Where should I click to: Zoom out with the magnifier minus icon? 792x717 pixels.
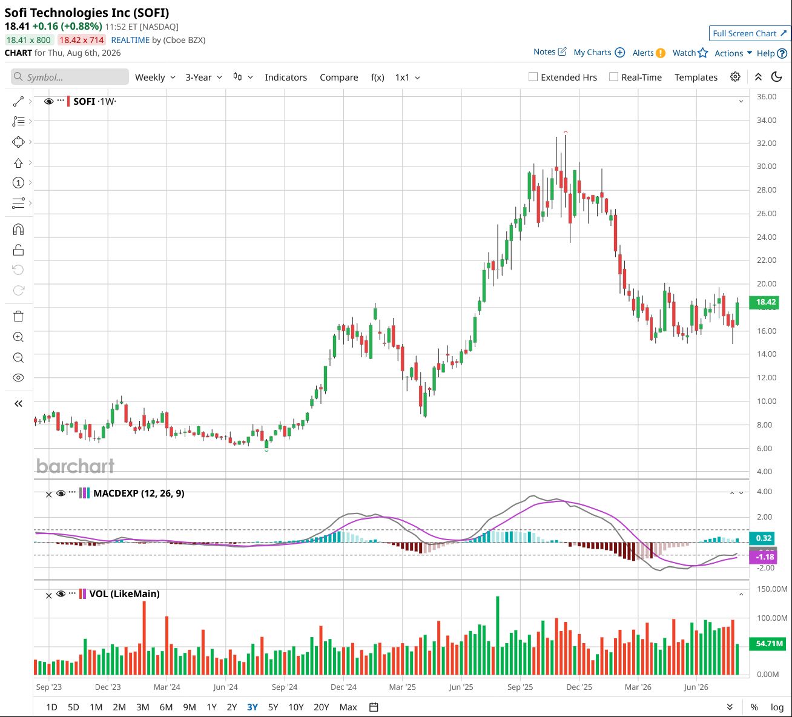18,358
